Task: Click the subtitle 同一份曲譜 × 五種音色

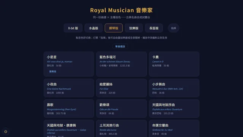Action: coord(121,17)
